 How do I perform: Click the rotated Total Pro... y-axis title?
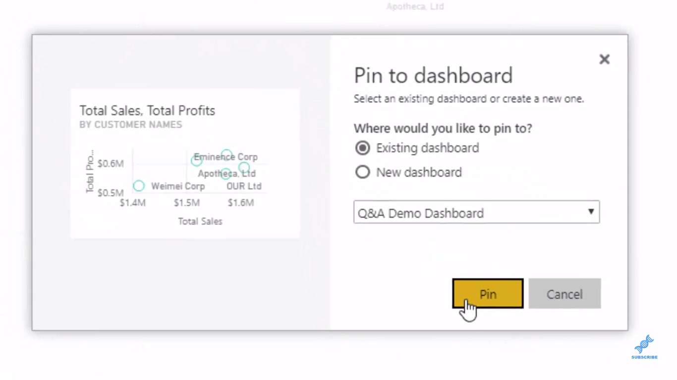(x=90, y=171)
